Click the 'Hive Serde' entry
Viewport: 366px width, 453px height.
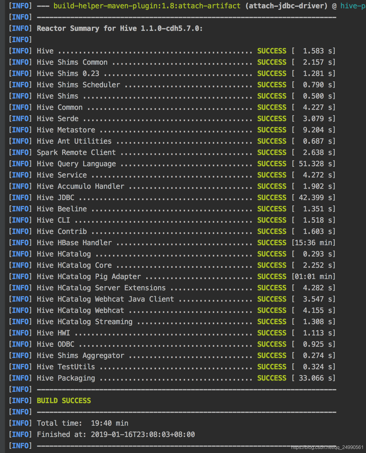58,119
